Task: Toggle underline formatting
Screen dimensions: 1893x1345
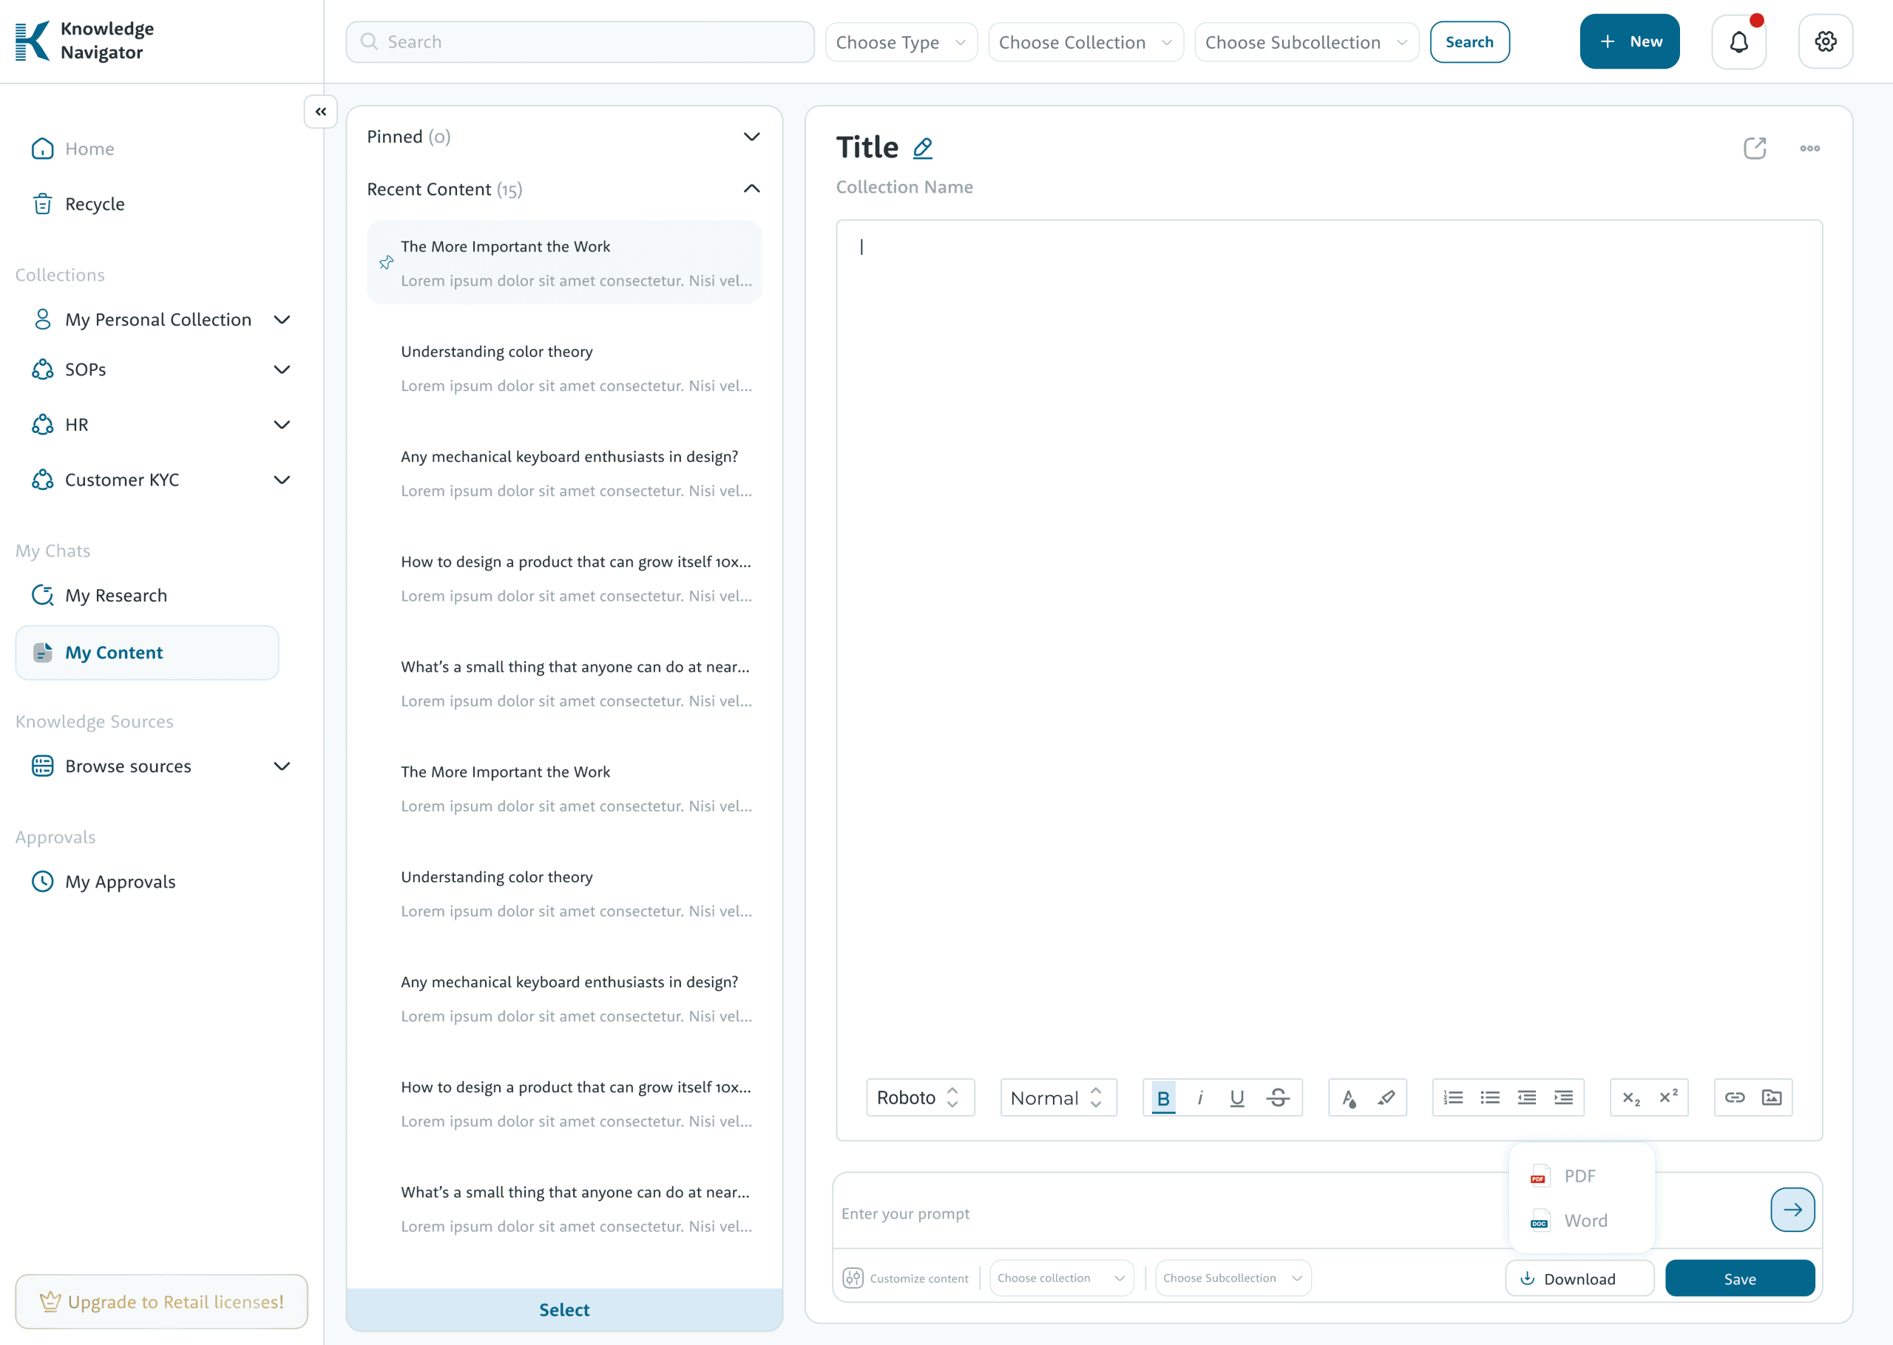Action: click(x=1237, y=1097)
